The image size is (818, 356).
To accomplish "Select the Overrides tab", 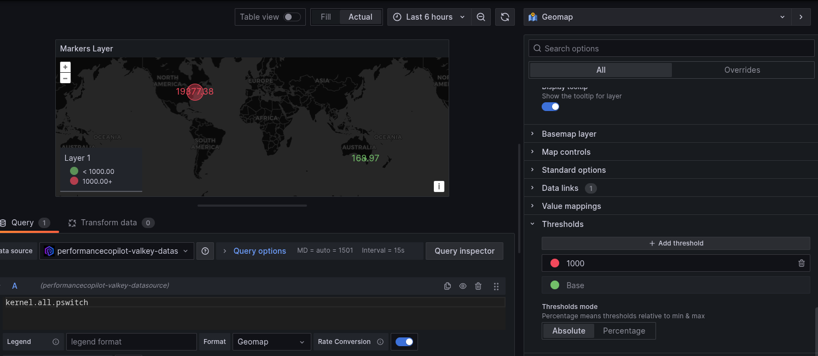I will (x=742, y=70).
